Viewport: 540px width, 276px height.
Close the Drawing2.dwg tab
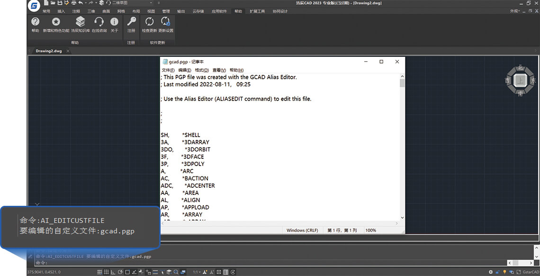pyautogui.click(x=68, y=51)
